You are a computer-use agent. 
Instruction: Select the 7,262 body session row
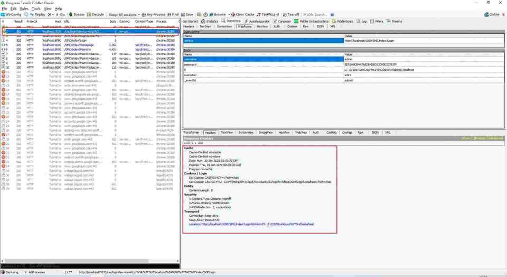click(x=90, y=45)
